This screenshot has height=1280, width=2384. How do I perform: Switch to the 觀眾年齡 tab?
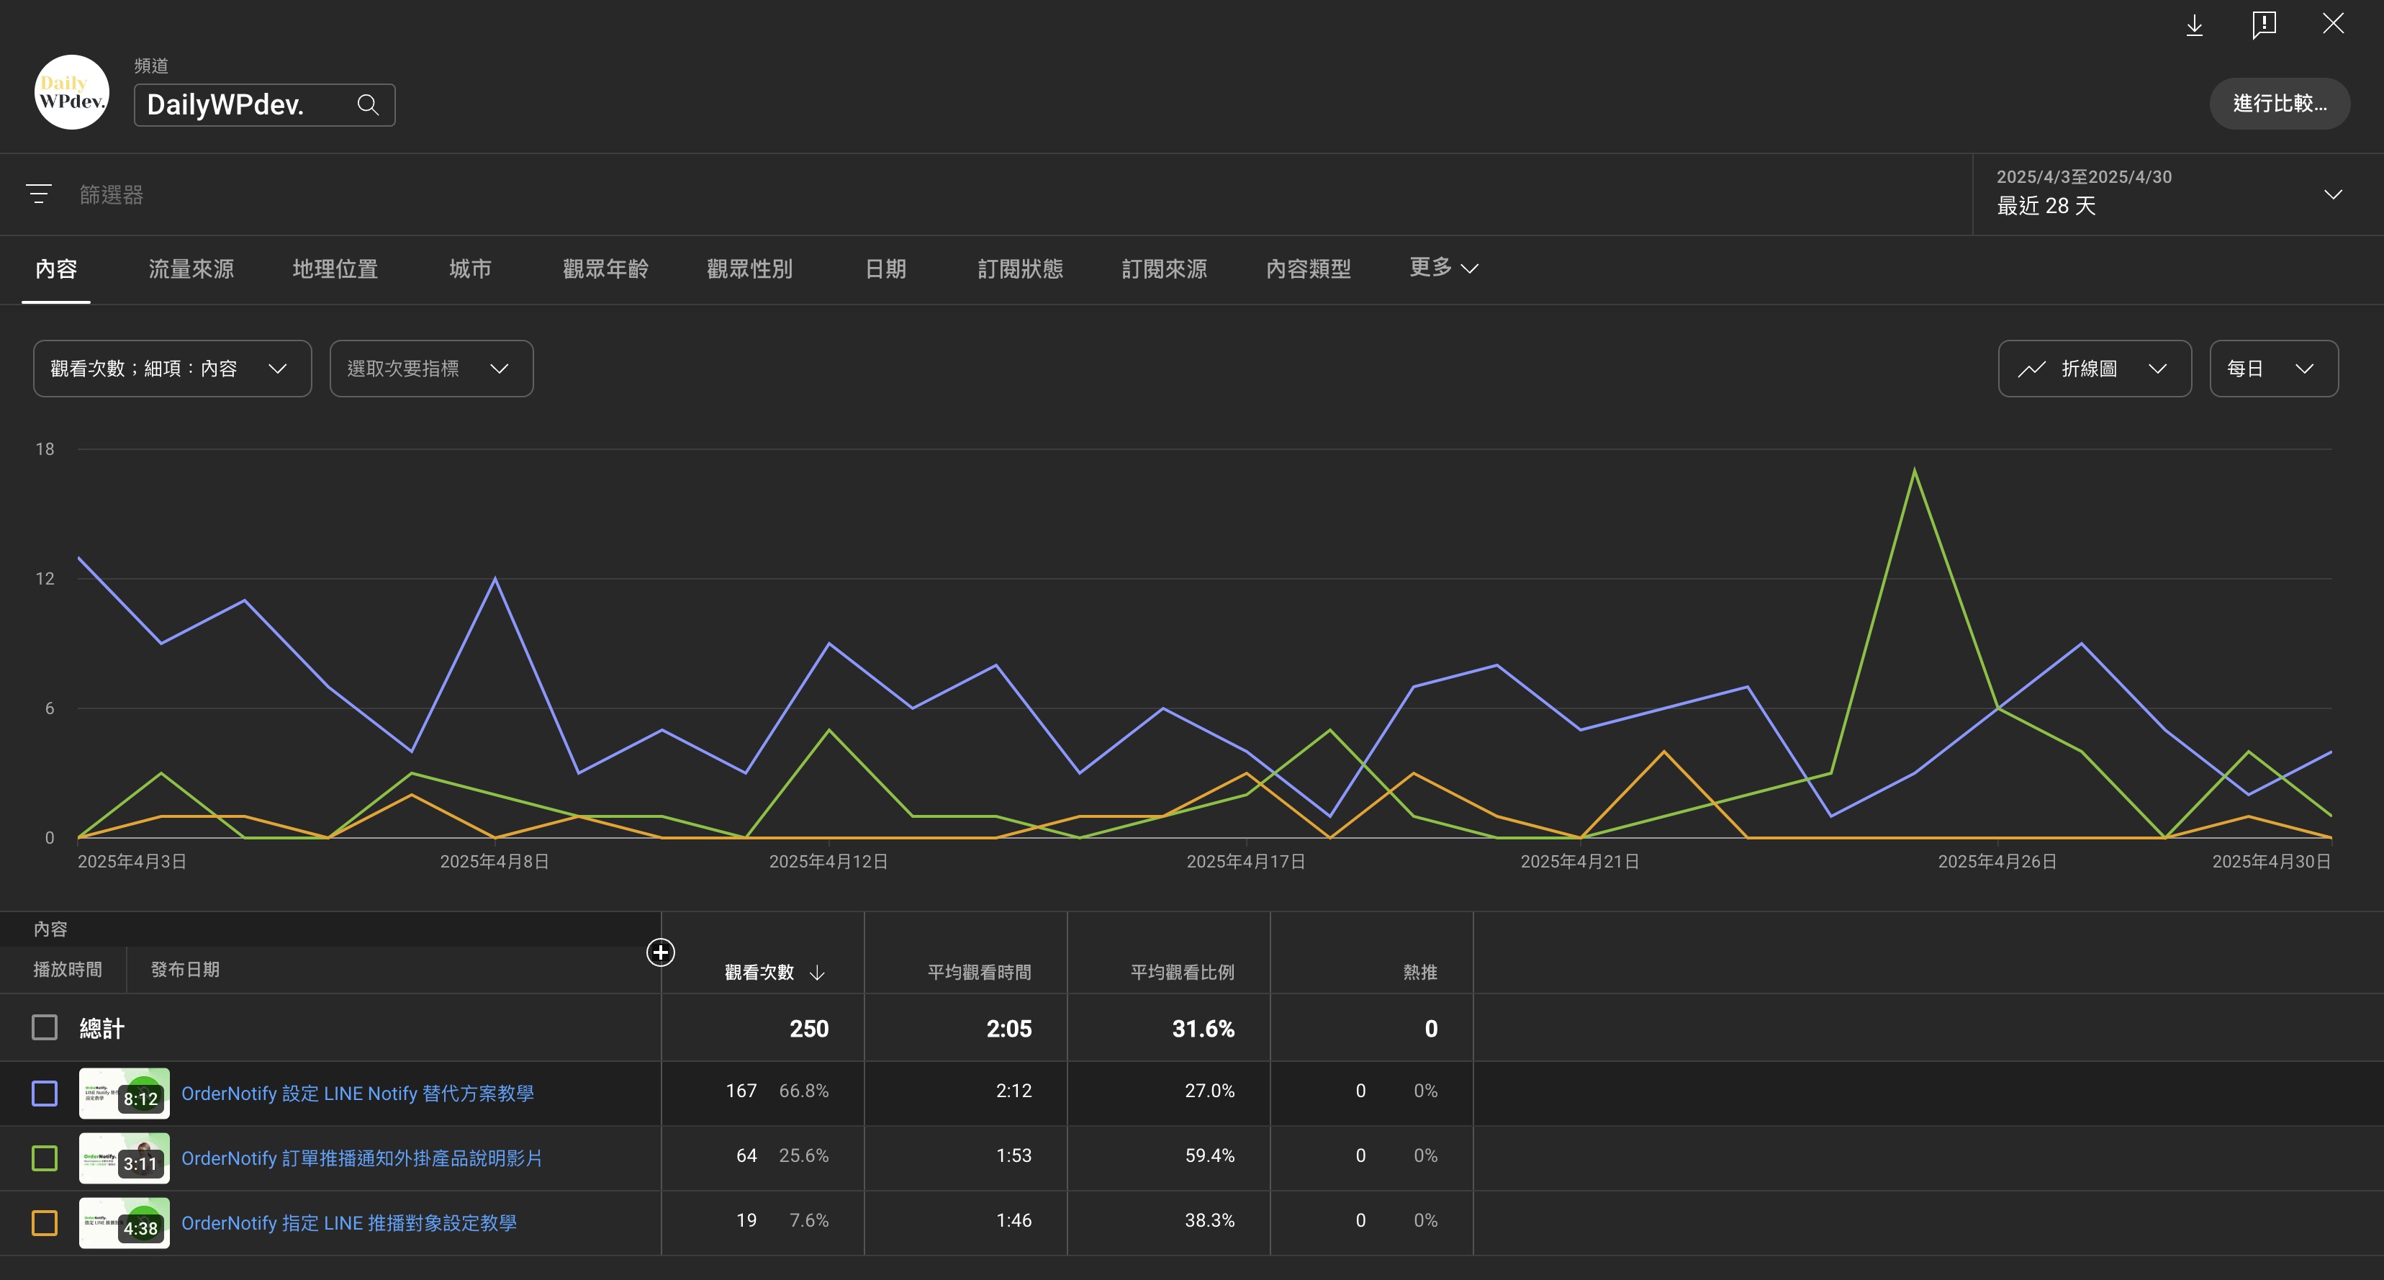click(x=605, y=269)
